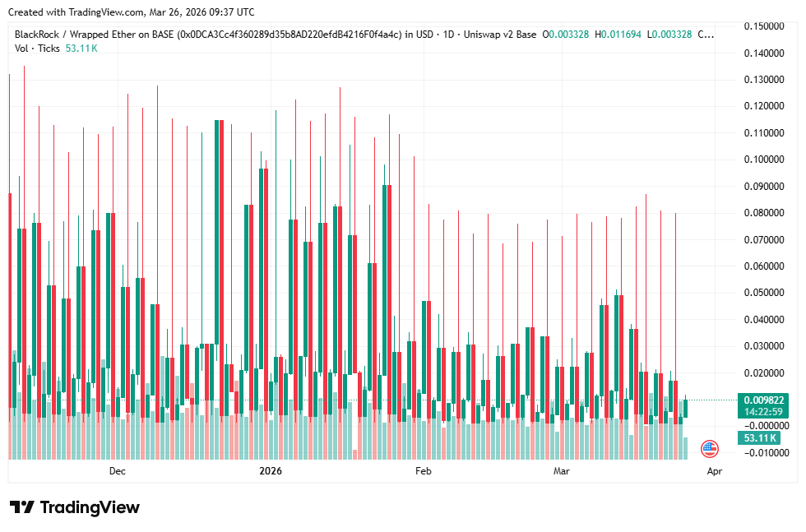Click the low value L0.003328 in legend
806x532 pixels.
(669, 35)
